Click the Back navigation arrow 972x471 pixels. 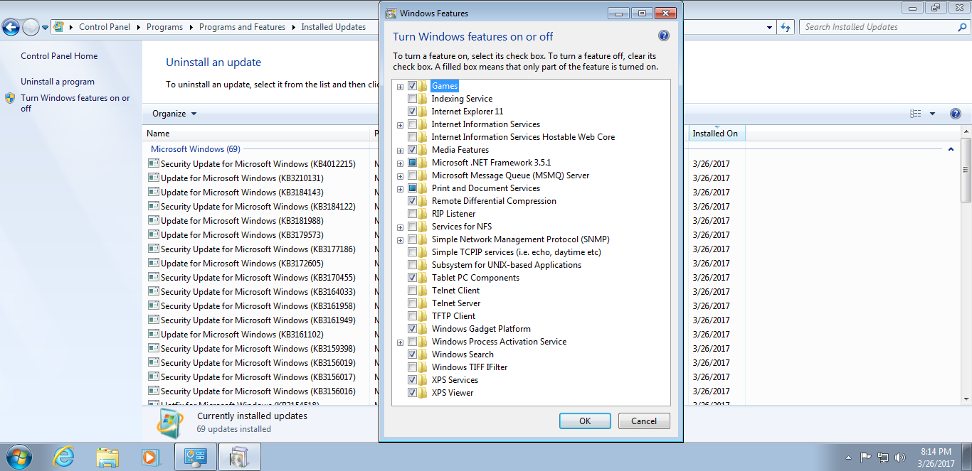(x=11, y=28)
